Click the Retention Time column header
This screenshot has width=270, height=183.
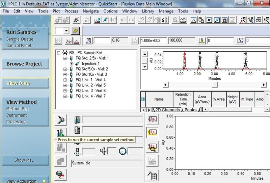[x=183, y=99]
